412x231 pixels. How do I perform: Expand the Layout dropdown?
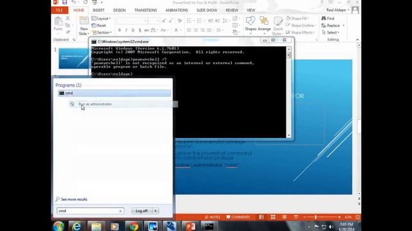point(102,19)
